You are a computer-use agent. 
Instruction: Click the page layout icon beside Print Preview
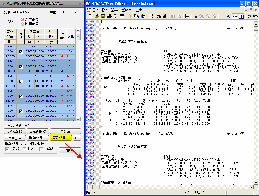[x=122, y=16]
